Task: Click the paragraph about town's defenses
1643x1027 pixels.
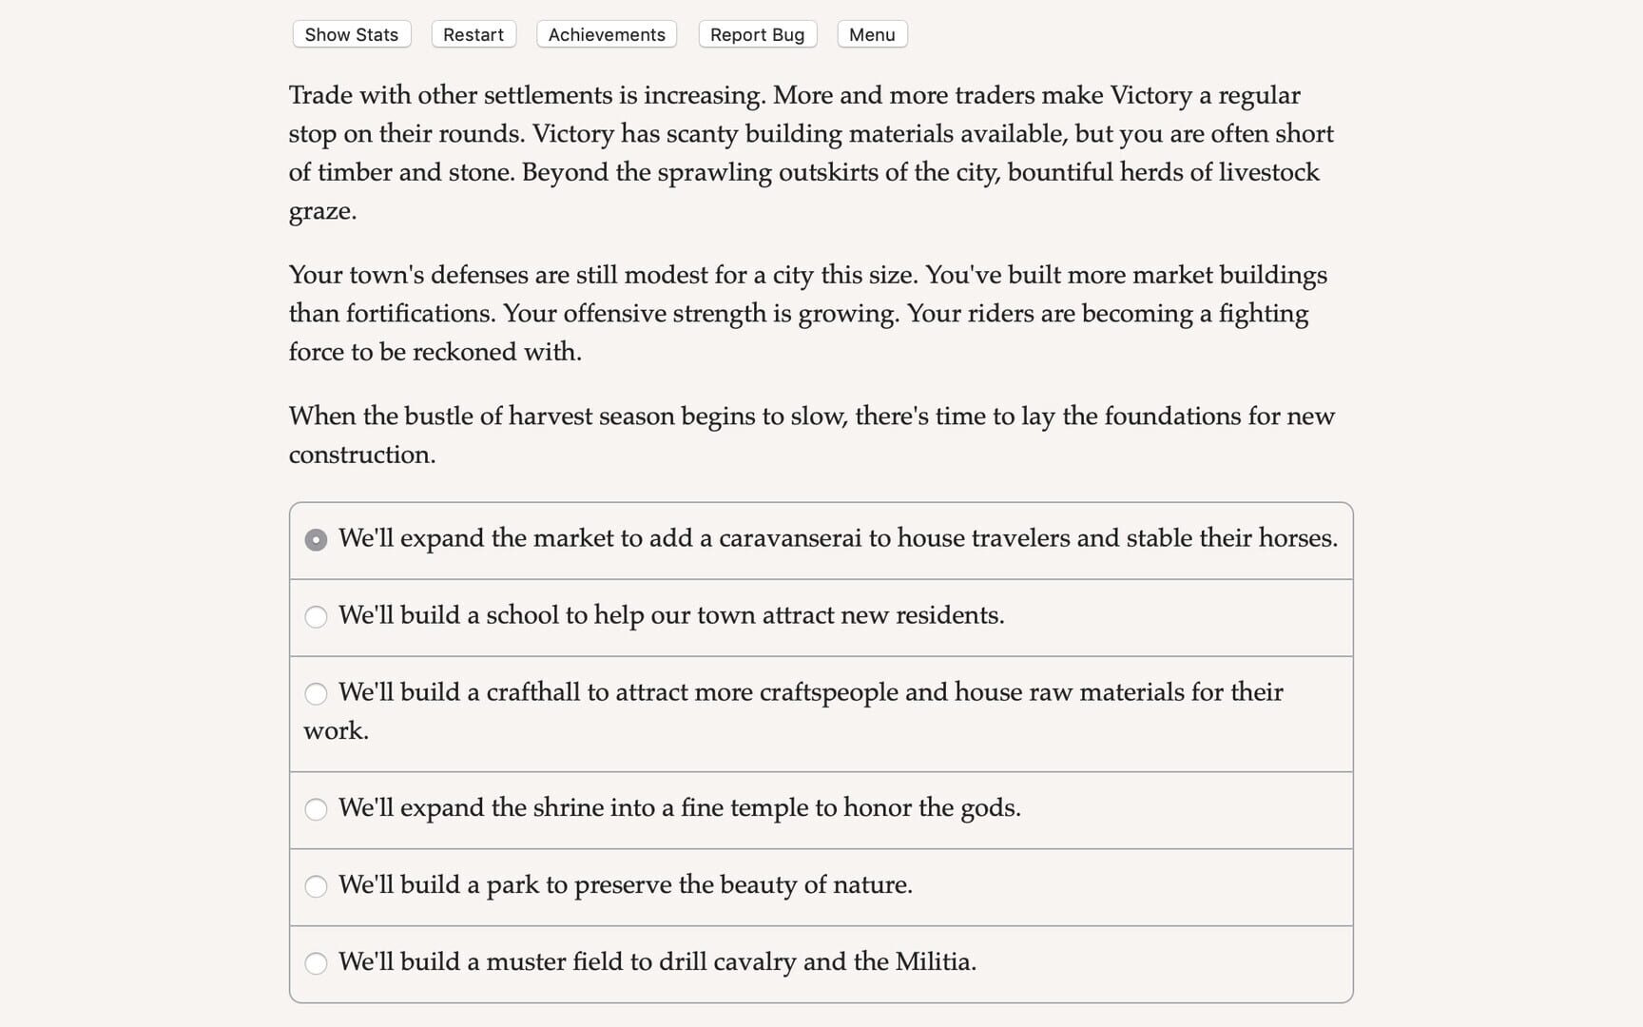Action: (808, 313)
